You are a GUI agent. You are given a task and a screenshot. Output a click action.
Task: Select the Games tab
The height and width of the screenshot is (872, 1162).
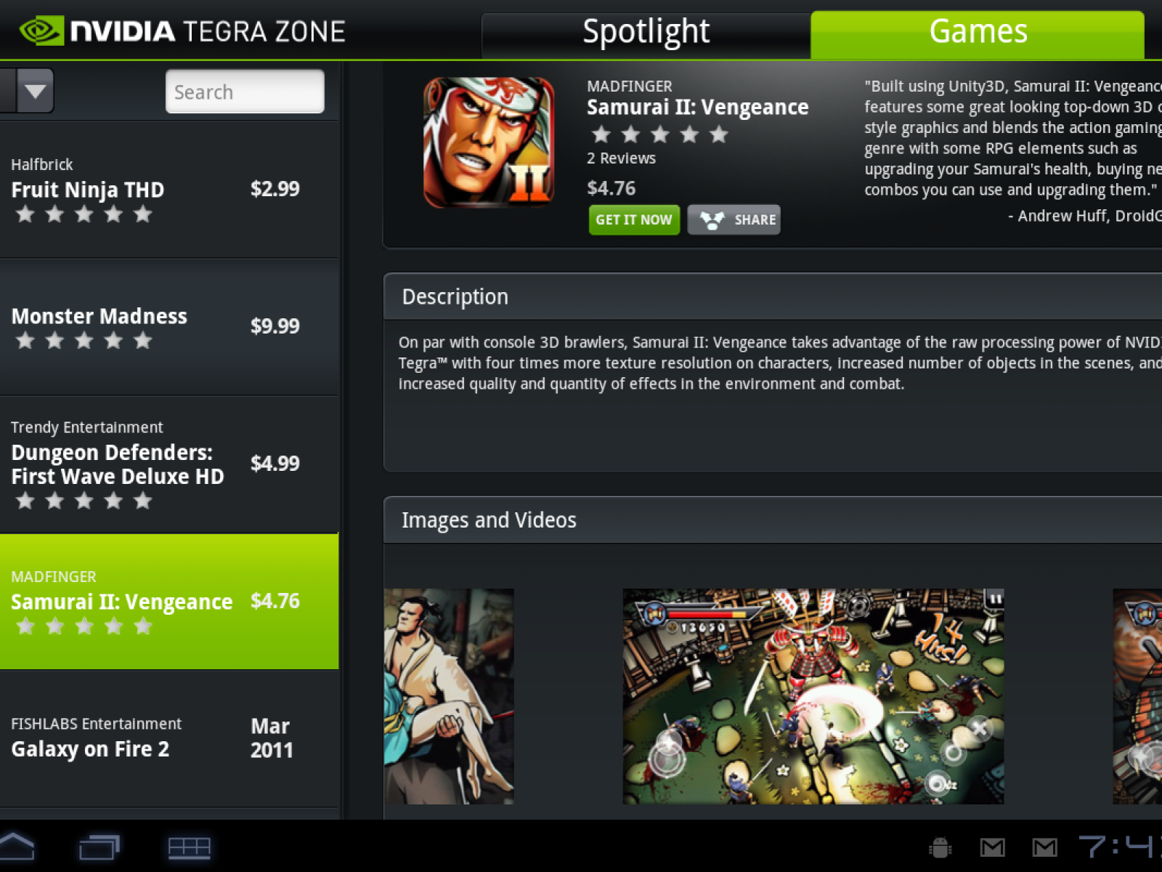point(978,33)
